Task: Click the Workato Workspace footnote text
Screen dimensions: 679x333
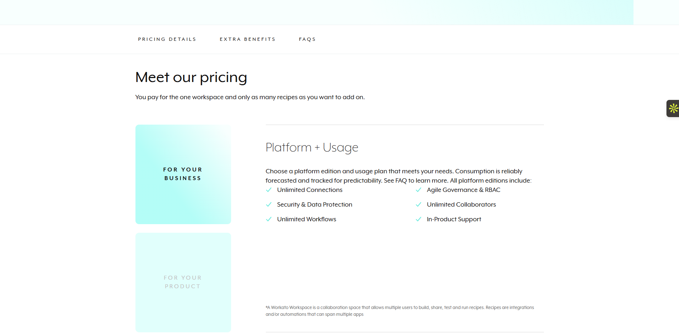Action: point(400,311)
